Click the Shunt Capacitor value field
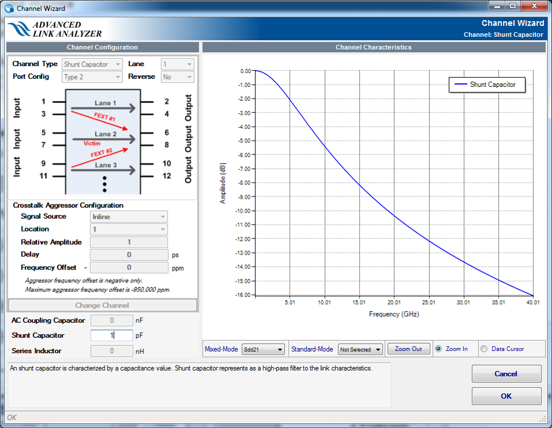552x428 pixels. 112,336
